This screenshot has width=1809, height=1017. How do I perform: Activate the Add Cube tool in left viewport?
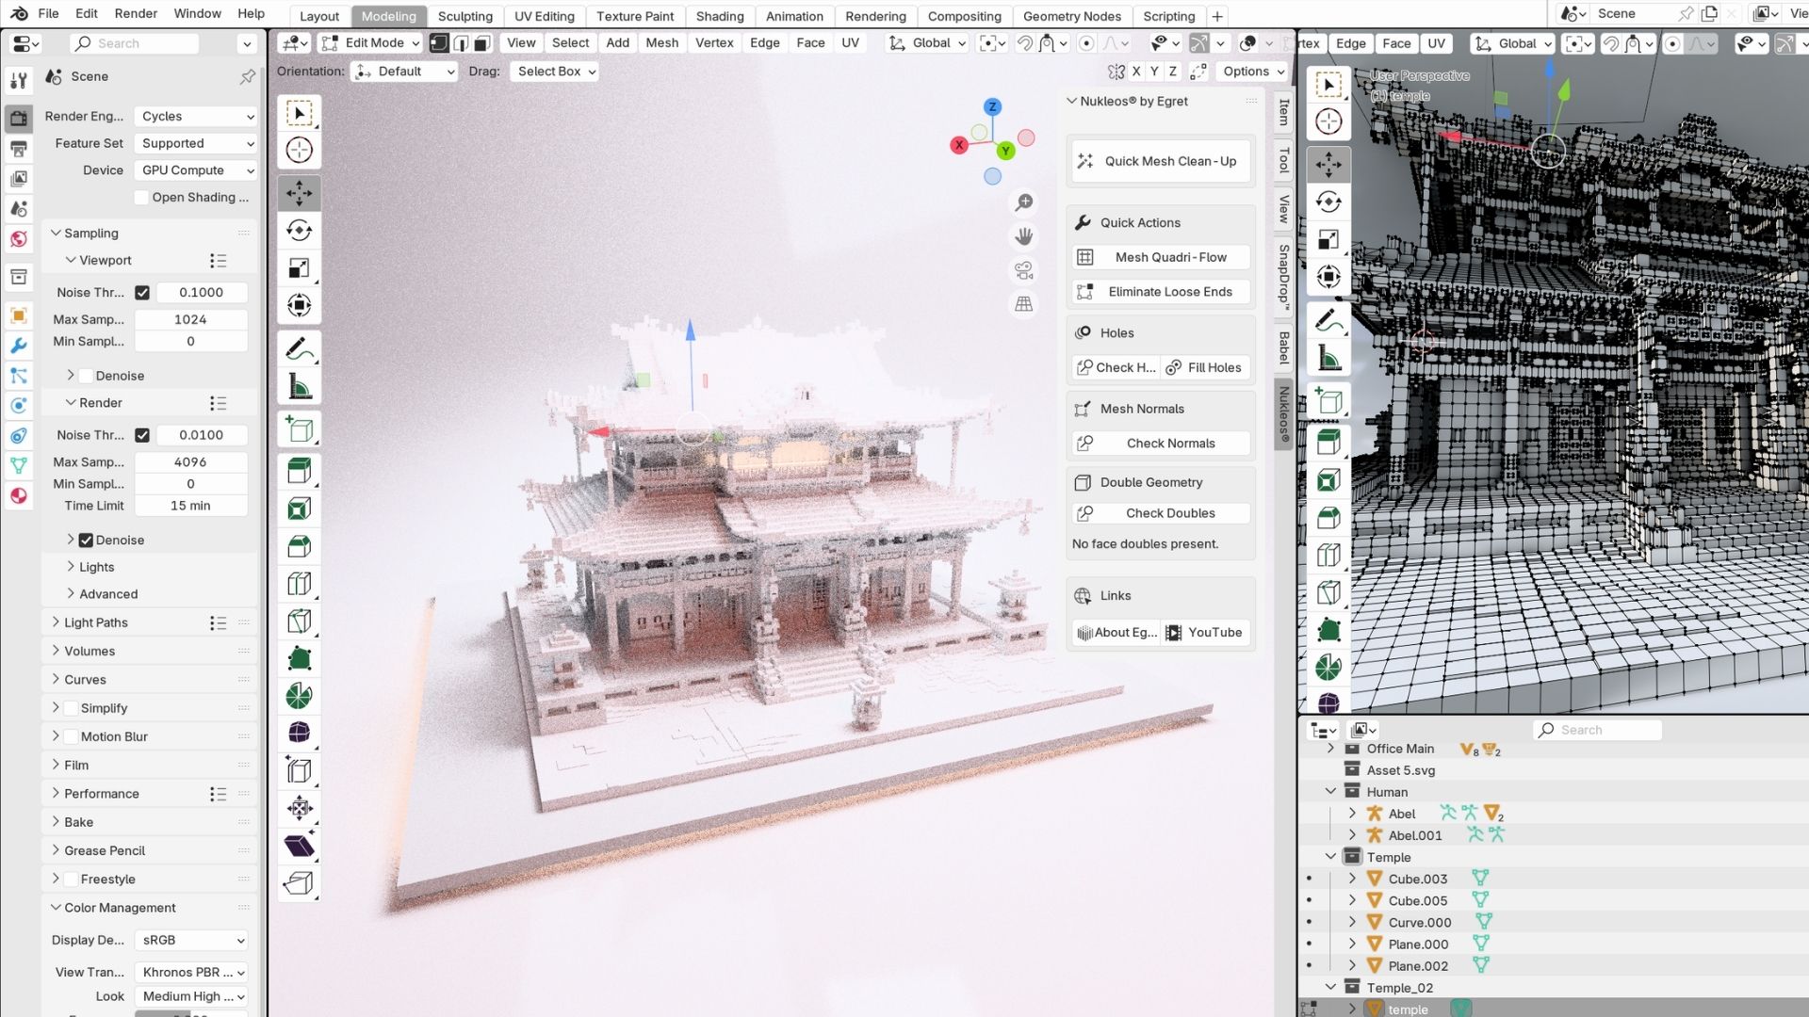[x=299, y=430]
